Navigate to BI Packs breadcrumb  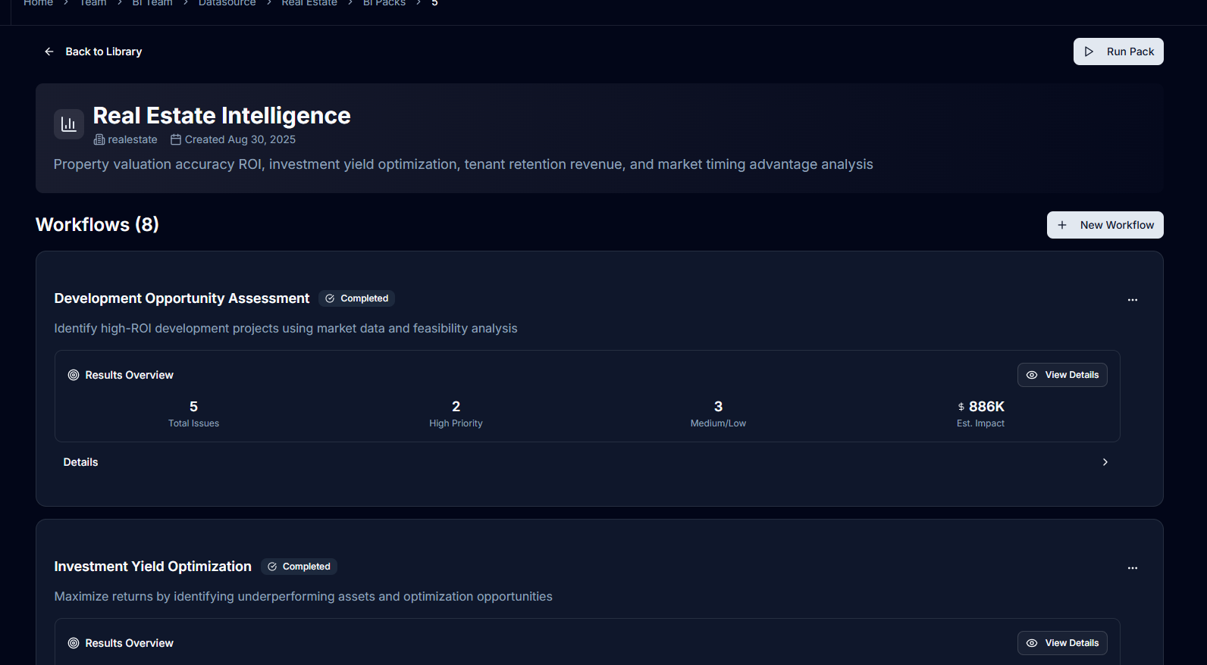point(384,3)
